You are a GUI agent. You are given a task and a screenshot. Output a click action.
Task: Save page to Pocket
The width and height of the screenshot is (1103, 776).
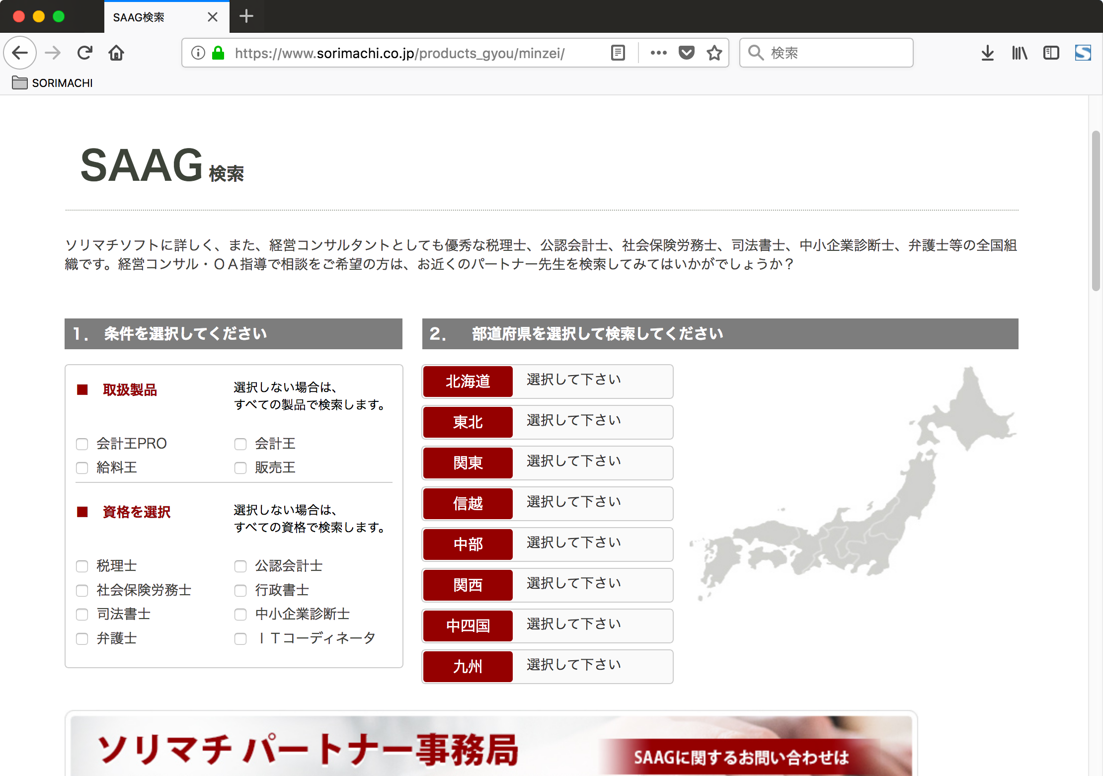[x=686, y=53]
